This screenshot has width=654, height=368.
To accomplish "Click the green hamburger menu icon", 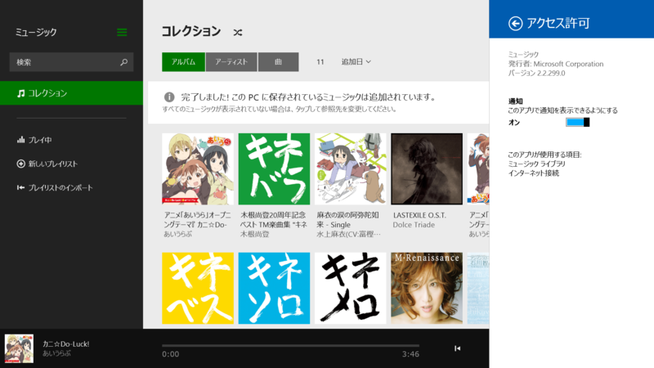I will coord(122,32).
